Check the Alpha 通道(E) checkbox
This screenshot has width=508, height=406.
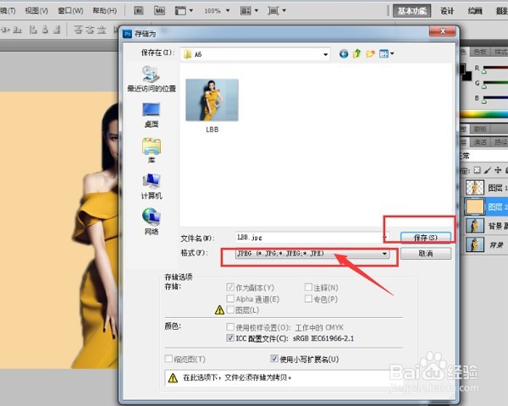[x=230, y=299]
